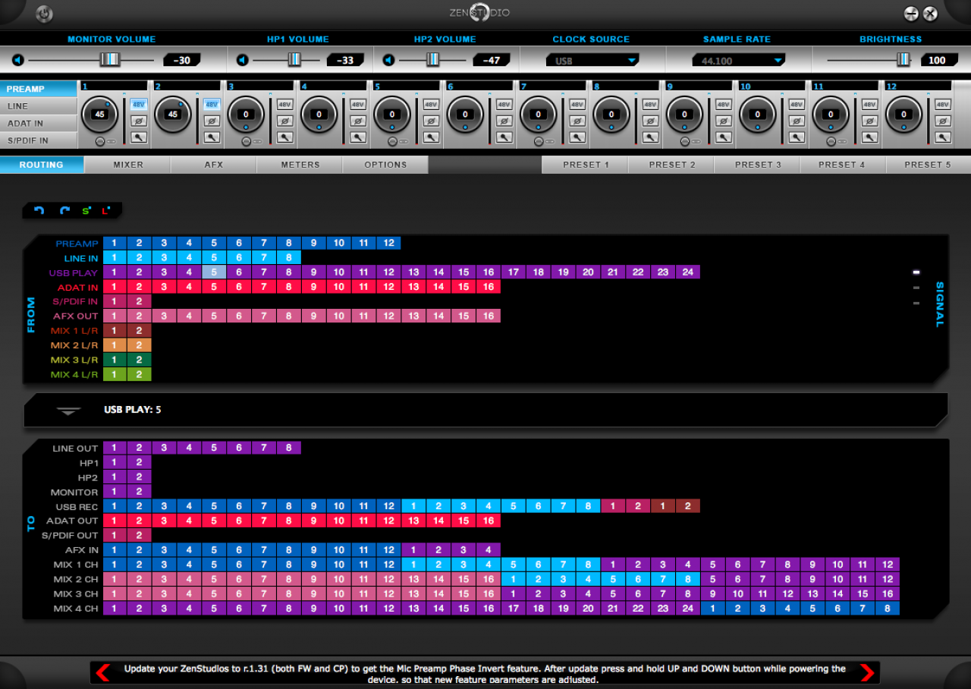
Task: Load PRESET 5
Action: 929,165
